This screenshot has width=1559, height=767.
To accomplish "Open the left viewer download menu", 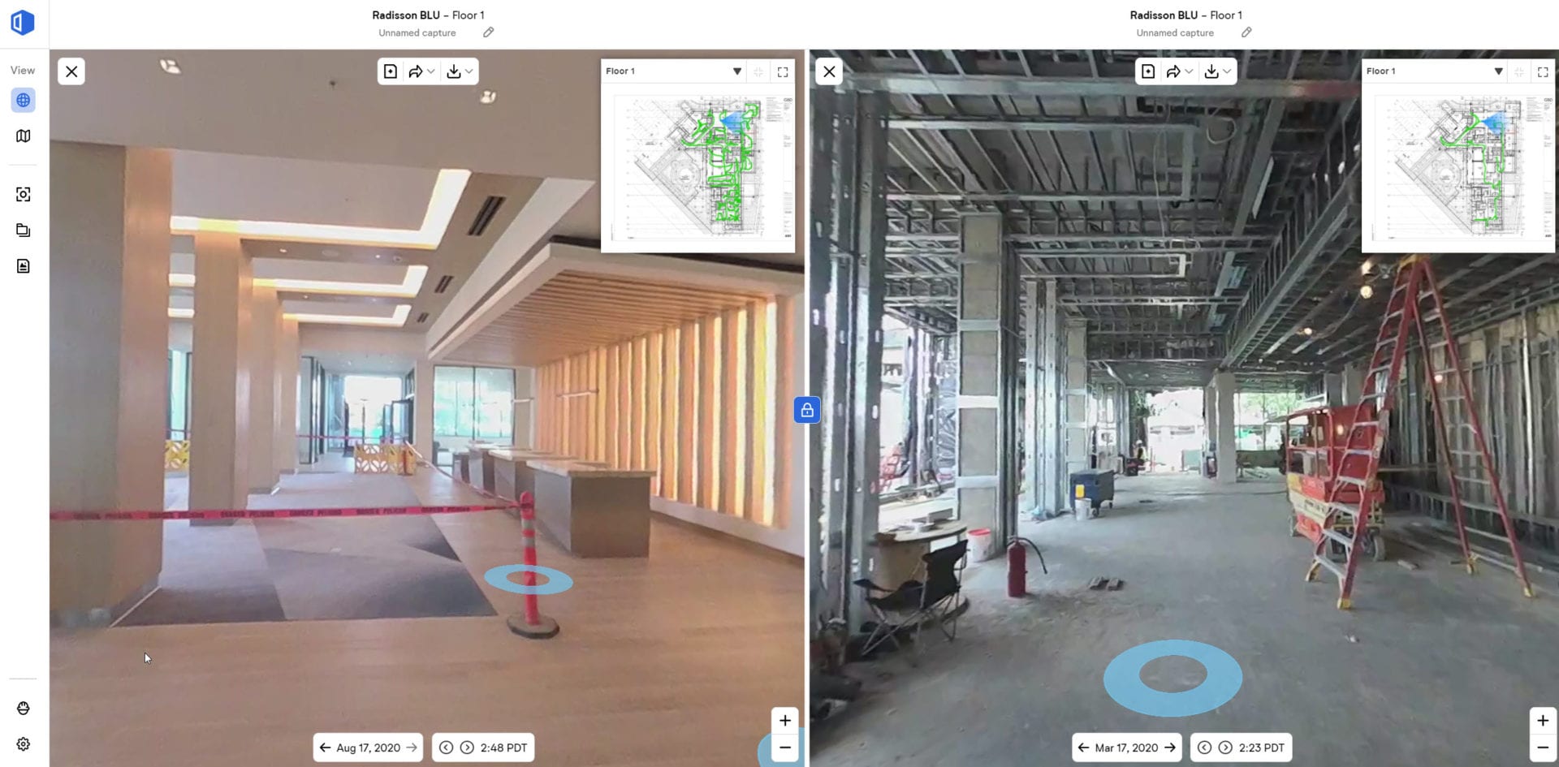I will tap(459, 71).
